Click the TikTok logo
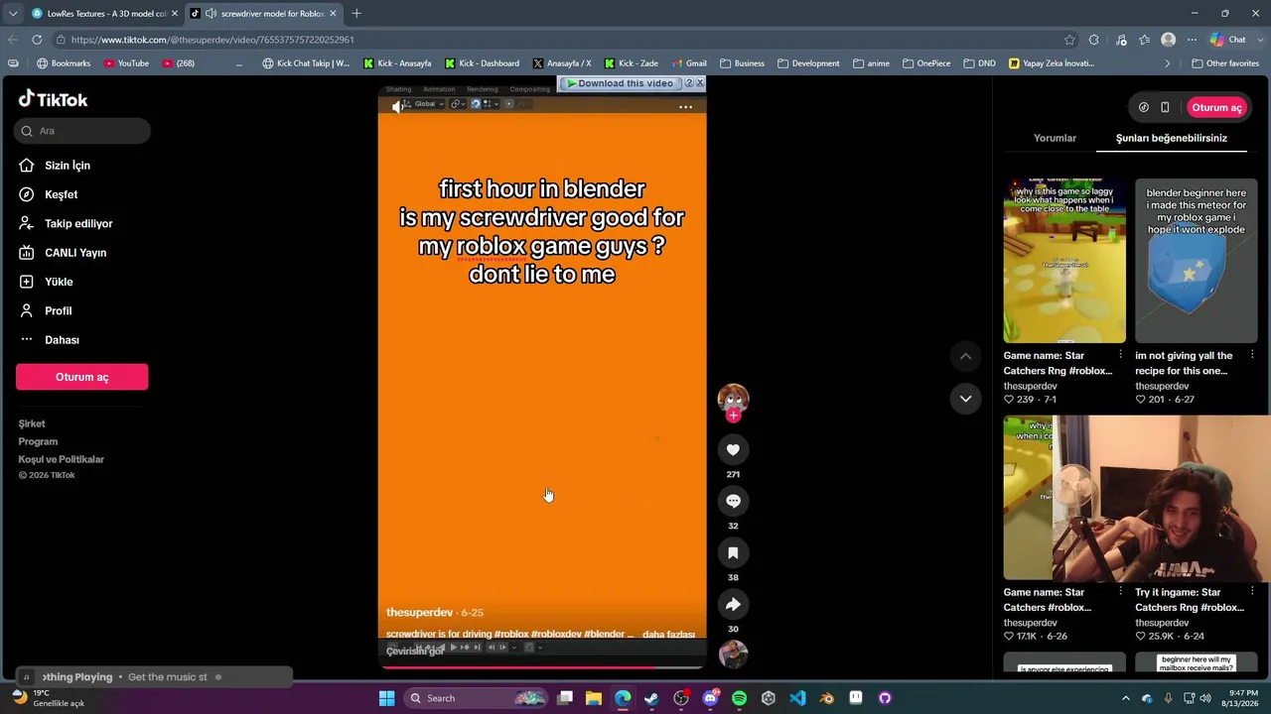Viewport: 1271px width, 714px height. tap(54, 99)
